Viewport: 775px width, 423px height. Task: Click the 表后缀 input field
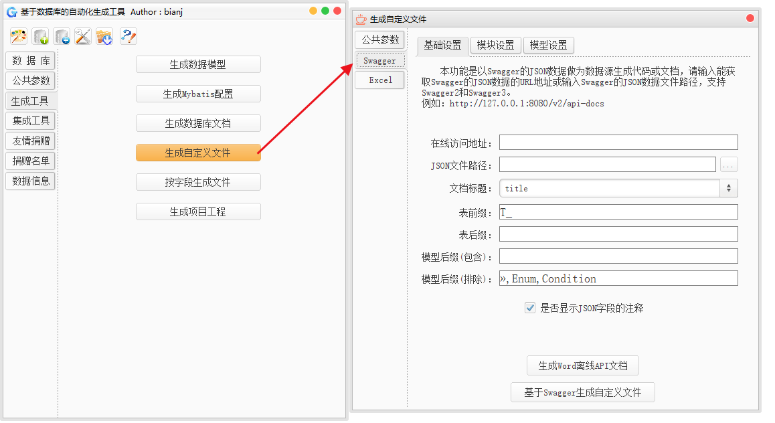tap(618, 234)
